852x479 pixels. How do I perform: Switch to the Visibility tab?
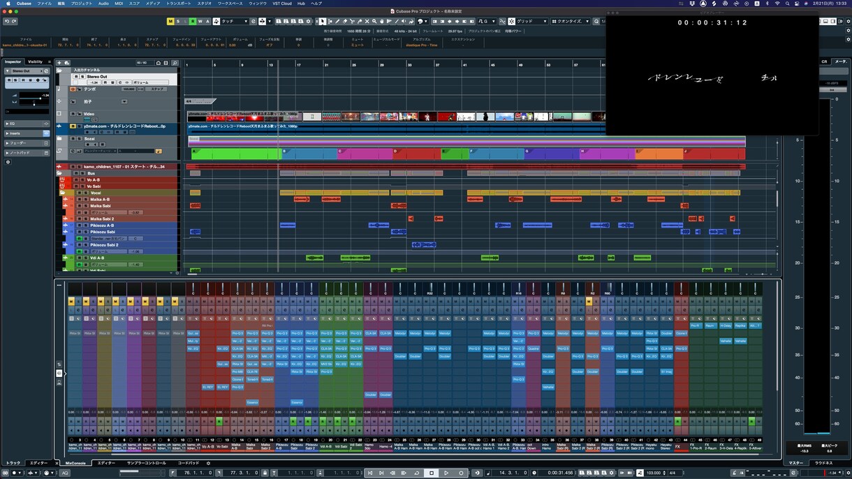[x=35, y=61]
